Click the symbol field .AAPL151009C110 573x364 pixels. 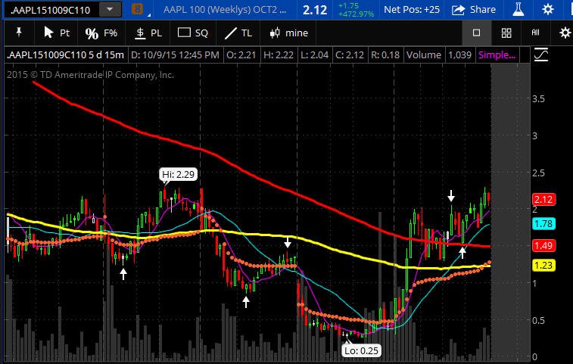(51, 10)
